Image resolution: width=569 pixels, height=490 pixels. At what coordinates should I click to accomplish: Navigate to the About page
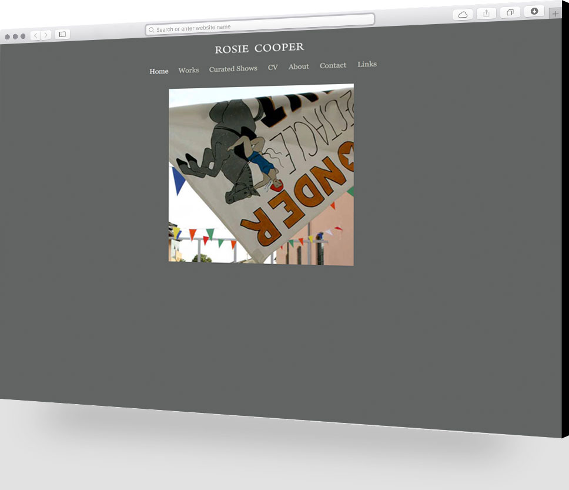299,66
